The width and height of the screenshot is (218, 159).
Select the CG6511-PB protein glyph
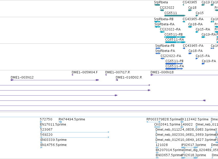point(174,64)
